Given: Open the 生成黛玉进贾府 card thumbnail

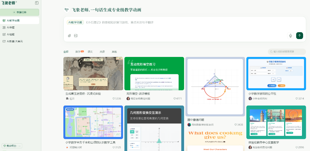Looking at the screenshot, I should [x=93, y=73].
